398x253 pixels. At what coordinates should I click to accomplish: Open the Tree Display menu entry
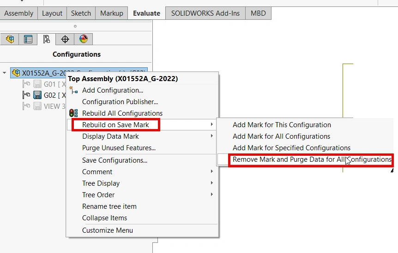(142, 183)
